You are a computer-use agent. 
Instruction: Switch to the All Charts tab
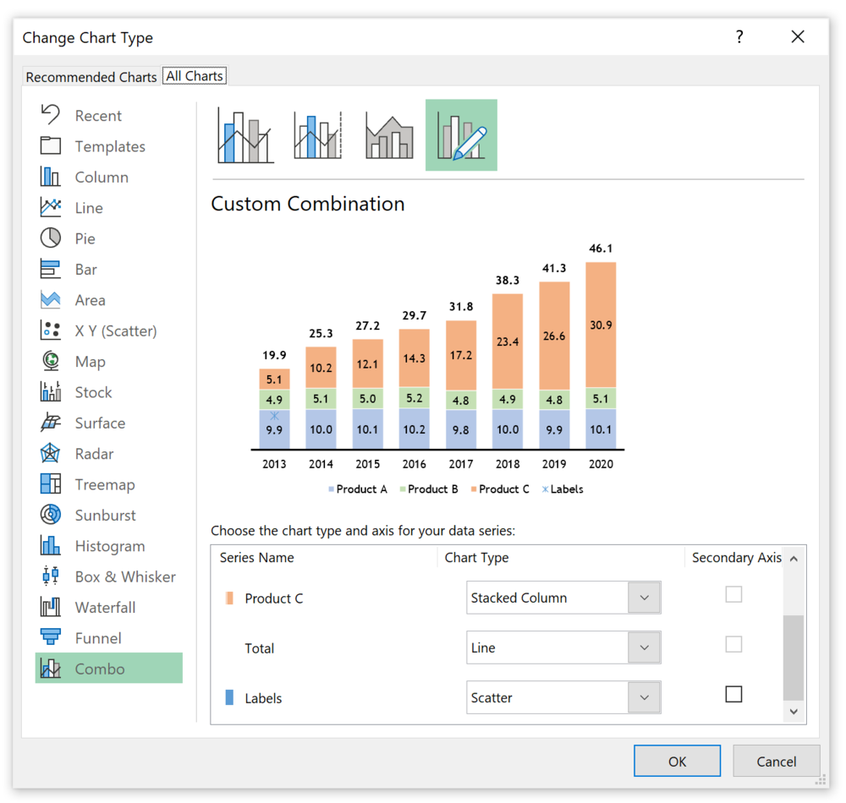coord(194,75)
